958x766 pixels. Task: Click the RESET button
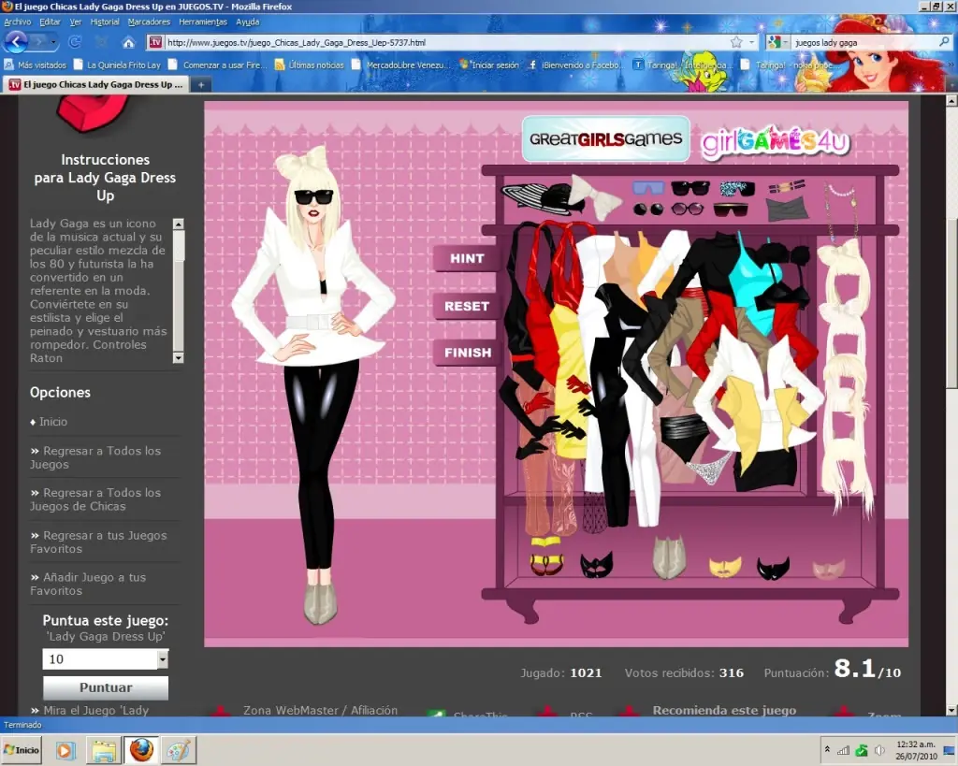467,306
